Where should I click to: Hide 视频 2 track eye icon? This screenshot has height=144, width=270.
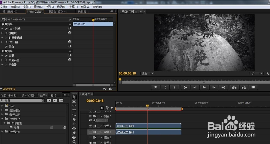(x=90, y=116)
